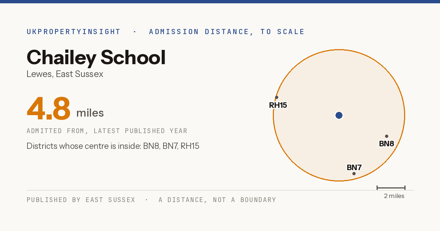Click the UKPROPERTYINSIGHT brand text
Viewport: 440px width, 231px height.
pos(73,32)
